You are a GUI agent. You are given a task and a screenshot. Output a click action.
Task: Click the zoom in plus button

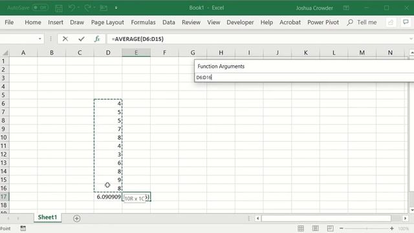[392, 228]
